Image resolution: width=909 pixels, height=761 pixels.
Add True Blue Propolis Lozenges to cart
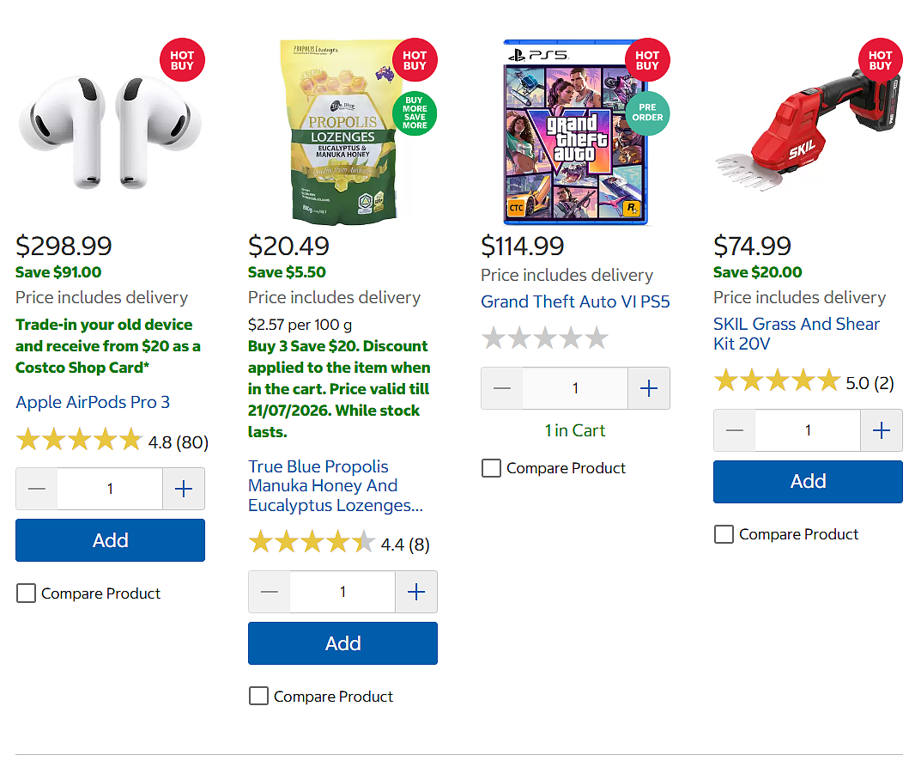tap(342, 643)
